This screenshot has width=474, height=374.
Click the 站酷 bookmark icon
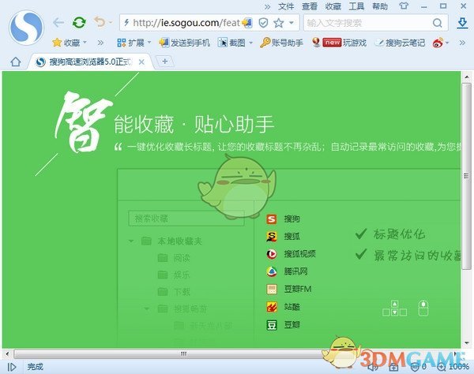[272, 307]
